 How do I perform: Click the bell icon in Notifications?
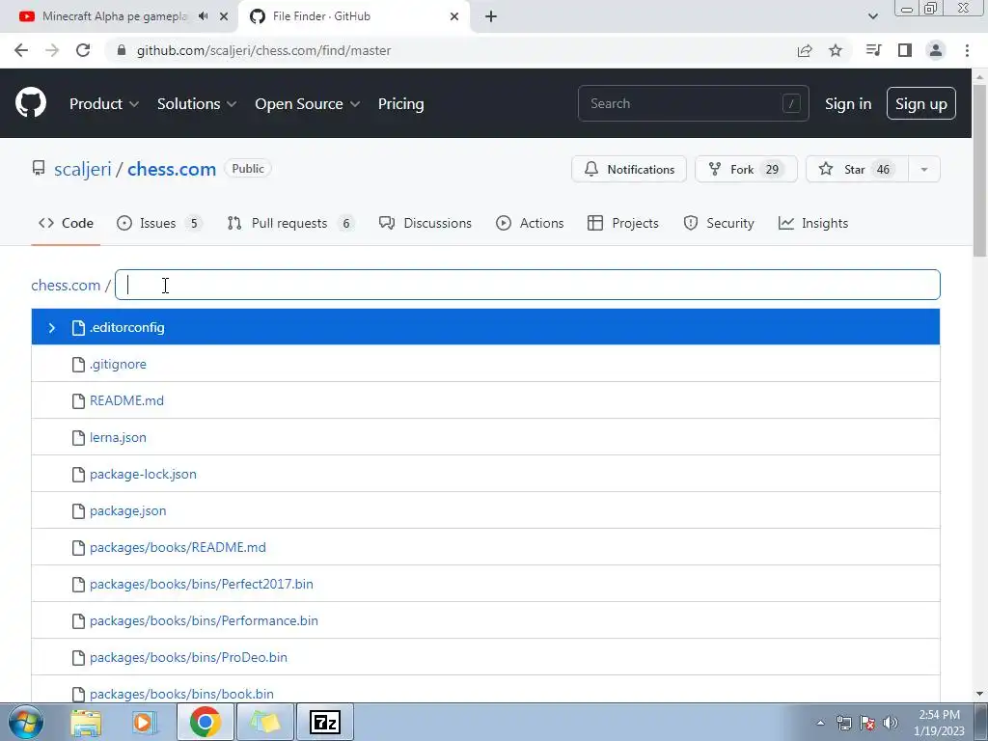pyautogui.click(x=591, y=169)
